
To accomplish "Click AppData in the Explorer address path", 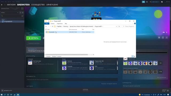I will pyautogui.click(x=59, y=26).
